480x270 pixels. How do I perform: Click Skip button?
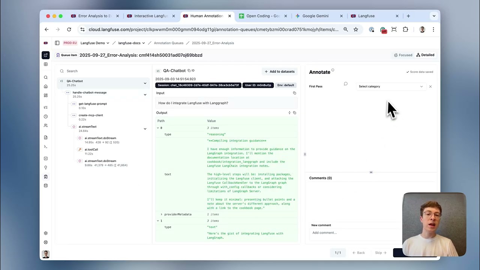click(x=381, y=253)
